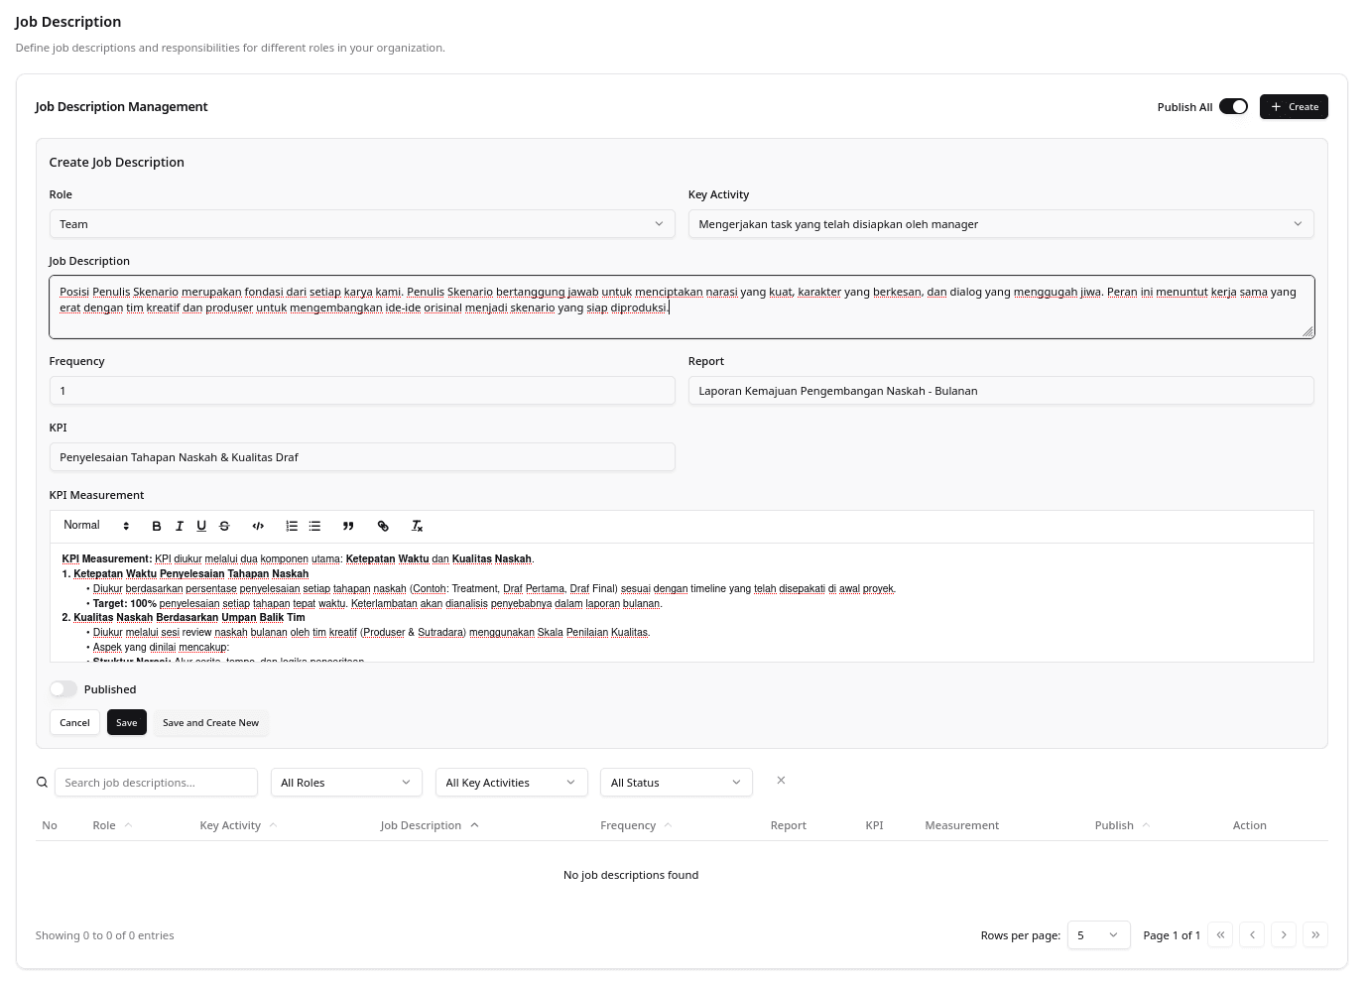Sort table by Key Activity column
This screenshot has height=985, width=1367.
coord(238,825)
